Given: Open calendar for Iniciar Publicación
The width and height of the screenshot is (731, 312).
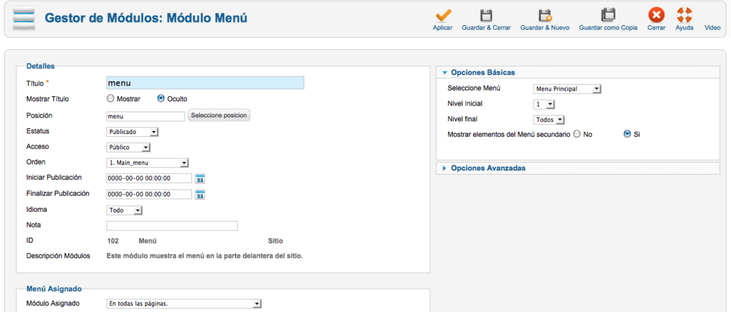Looking at the screenshot, I should 200,179.
